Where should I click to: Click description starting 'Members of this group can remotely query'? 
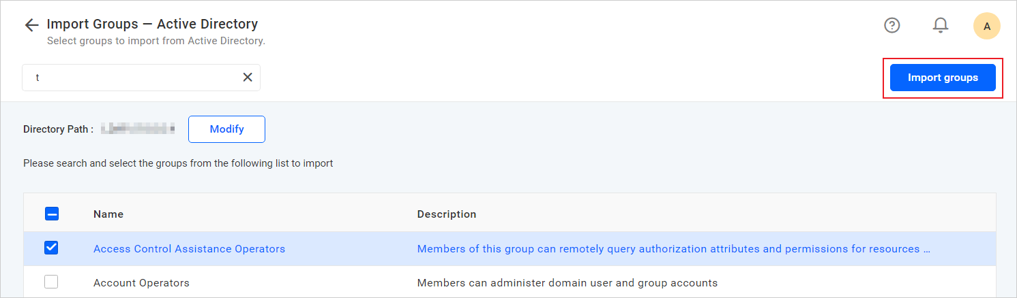674,249
